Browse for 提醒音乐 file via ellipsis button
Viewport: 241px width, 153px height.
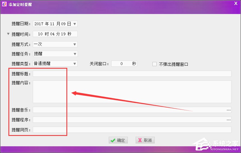[229, 110]
